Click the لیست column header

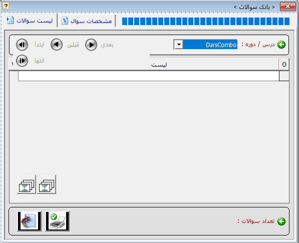(159, 65)
